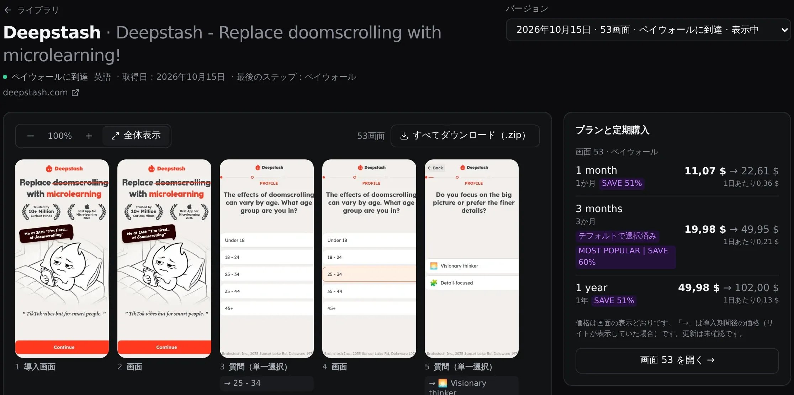Click the 11,07 $ price for 1 month
This screenshot has height=395, width=794.
pos(705,171)
